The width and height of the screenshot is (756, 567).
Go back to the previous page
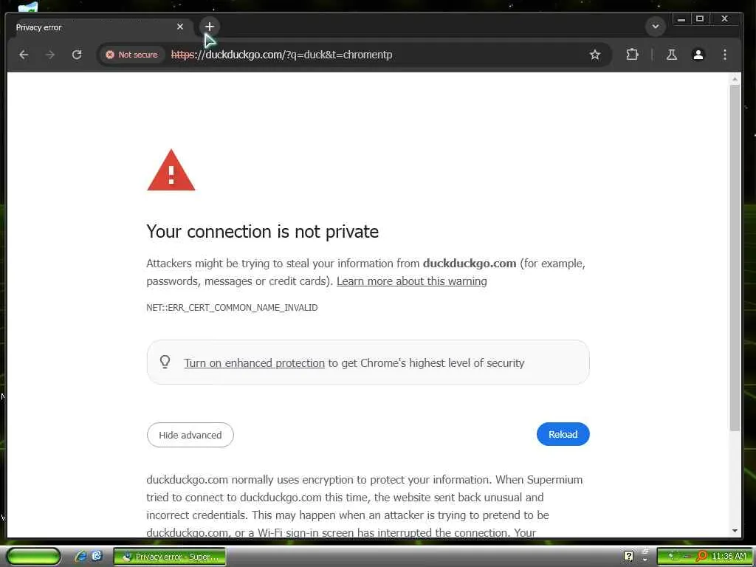23,55
